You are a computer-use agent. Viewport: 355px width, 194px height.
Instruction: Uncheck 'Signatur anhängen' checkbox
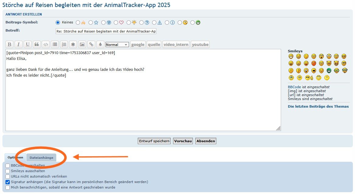[x=8, y=182]
